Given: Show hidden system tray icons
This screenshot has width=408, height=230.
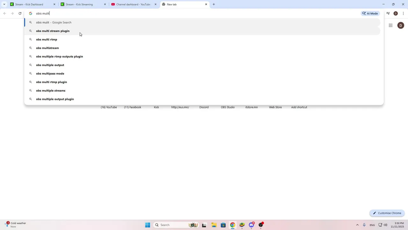Looking at the screenshot, I should (357, 225).
